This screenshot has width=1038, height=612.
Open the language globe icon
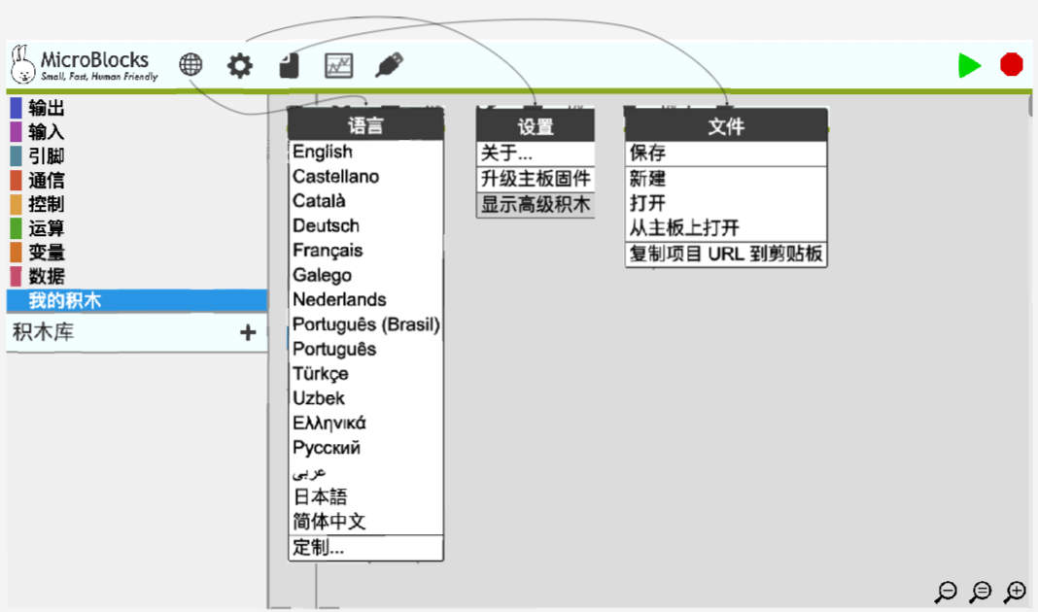point(190,65)
